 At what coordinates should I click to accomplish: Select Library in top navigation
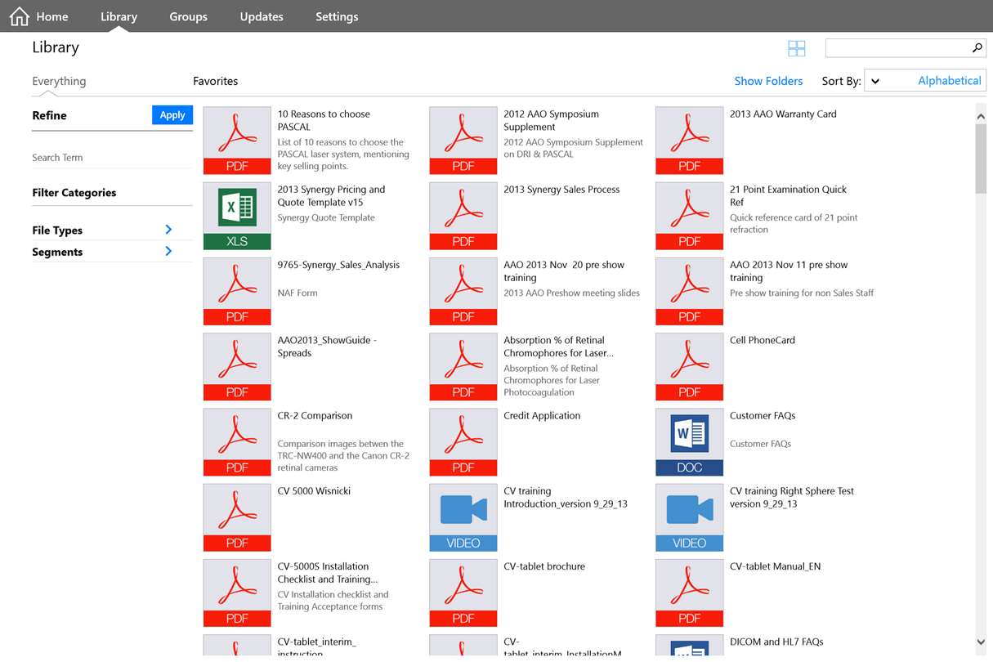[119, 16]
